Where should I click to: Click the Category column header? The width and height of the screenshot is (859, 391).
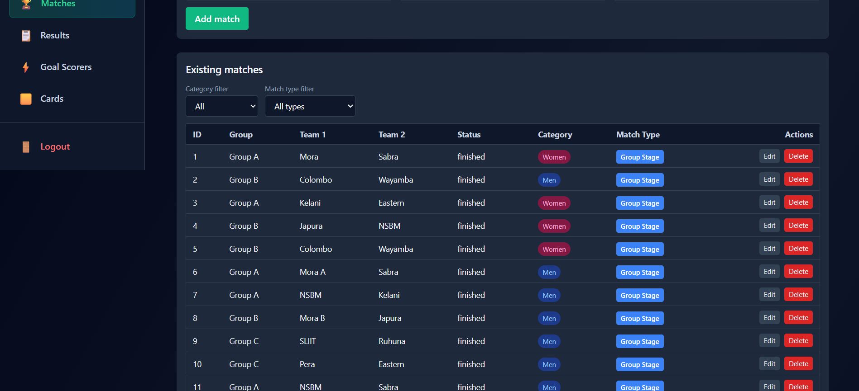555,134
